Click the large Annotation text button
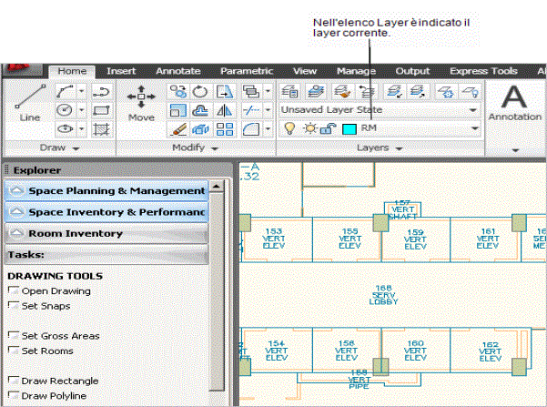Viewport: 547px width, 407px height. click(514, 103)
